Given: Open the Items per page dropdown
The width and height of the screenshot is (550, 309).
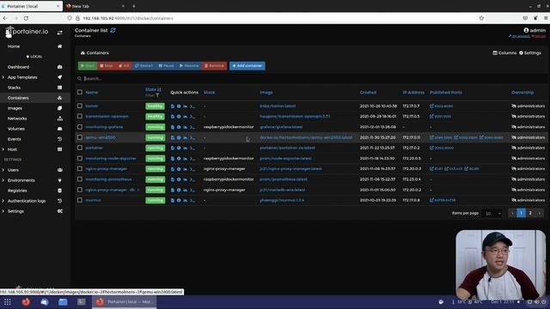Looking at the screenshot, I should pos(493,213).
